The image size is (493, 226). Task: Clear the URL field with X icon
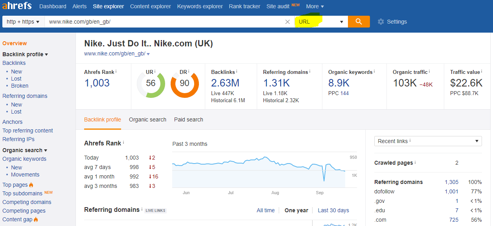(287, 22)
